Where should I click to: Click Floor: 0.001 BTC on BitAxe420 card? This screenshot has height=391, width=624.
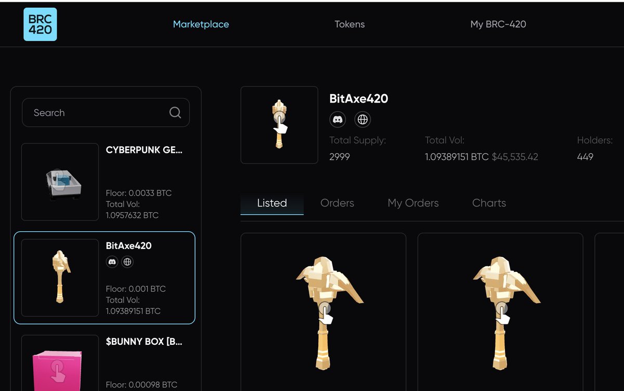click(136, 289)
